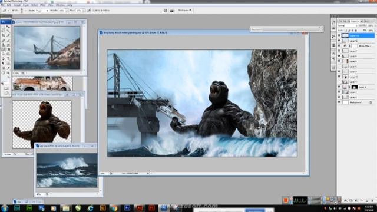Viewport: 377px width, 212px height.
Task: Open the brush Opacity slider arrow
Action: 67,11
